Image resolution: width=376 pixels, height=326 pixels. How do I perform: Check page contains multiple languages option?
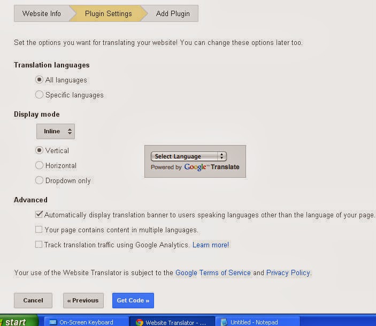coord(39,230)
